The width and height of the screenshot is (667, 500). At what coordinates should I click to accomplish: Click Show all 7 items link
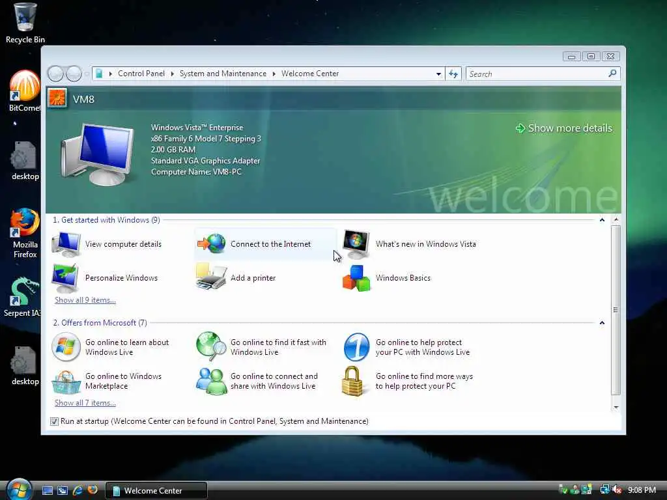tap(85, 402)
